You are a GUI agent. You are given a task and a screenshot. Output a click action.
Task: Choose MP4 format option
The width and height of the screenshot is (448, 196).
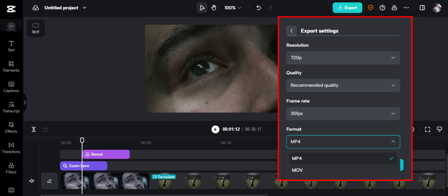point(343,158)
